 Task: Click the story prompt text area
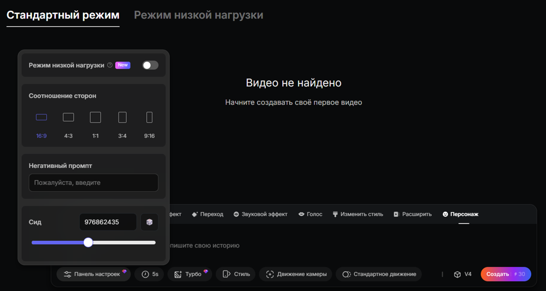[x=294, y=245]
